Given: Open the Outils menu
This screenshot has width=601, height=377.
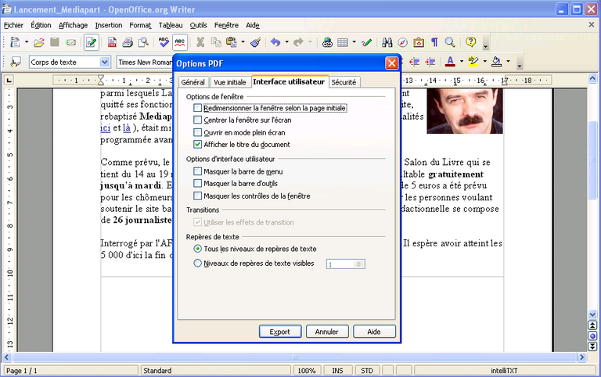Looking at the screenshot, I should 198,25.
